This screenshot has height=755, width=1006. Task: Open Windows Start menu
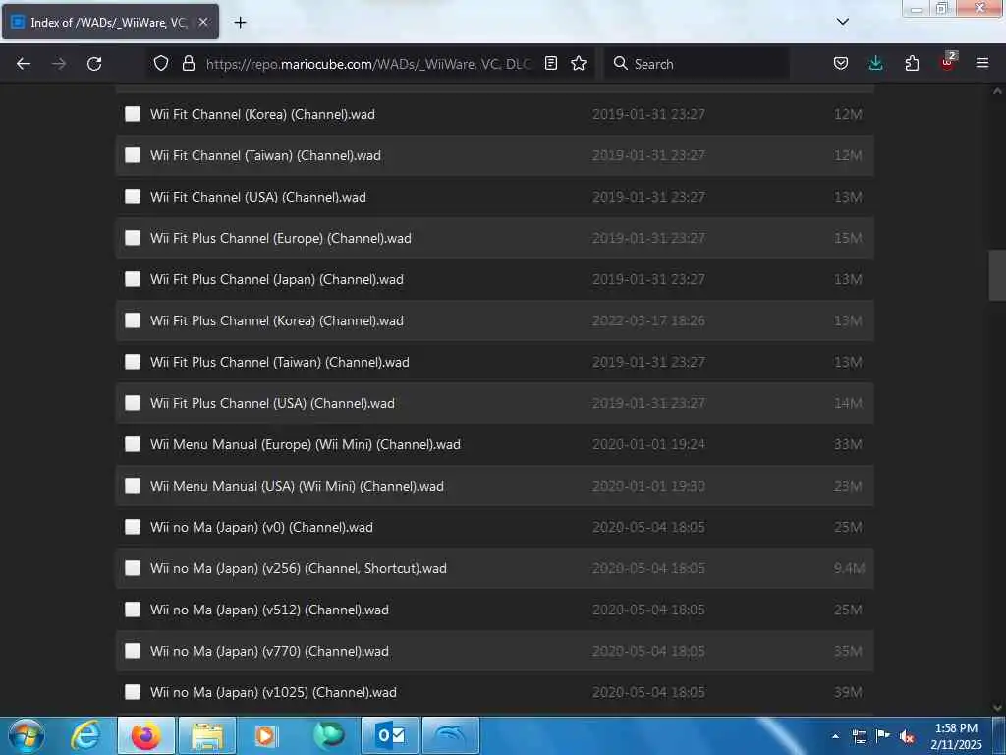point(27,735)
